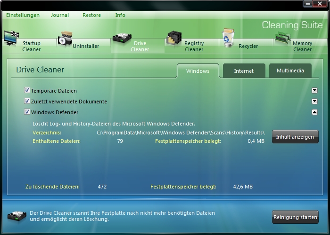Viewport: 330px width, 235px height.
Task: Open the Registry Cleaner cube icon
Action: point(174,39)
